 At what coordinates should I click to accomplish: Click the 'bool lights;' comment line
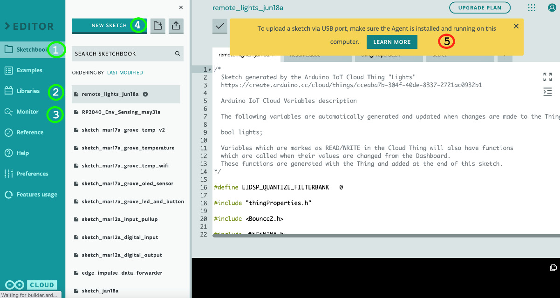point(242,132)
